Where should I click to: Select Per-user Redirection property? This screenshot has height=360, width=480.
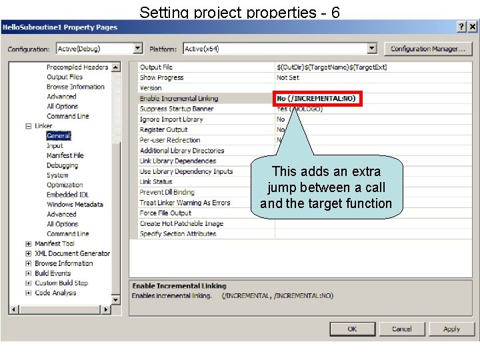coord(305,140)
